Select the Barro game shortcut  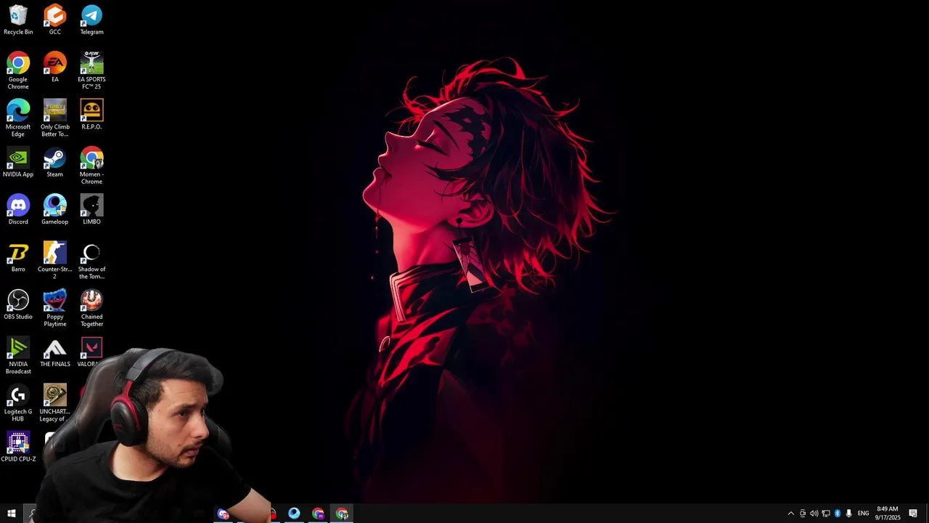pyautogui.click(x=18, y=257)
